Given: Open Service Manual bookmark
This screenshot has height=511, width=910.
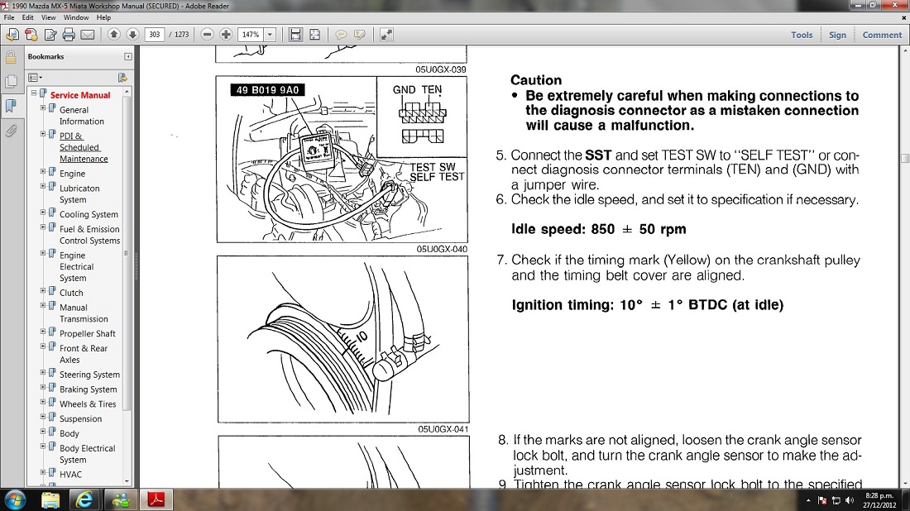Looking at the screenshot, I should (x=80, y=95).
